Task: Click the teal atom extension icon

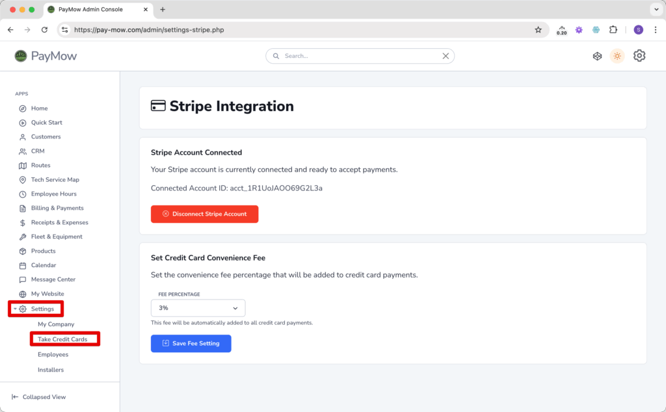Action: click(x=596, y=30)
